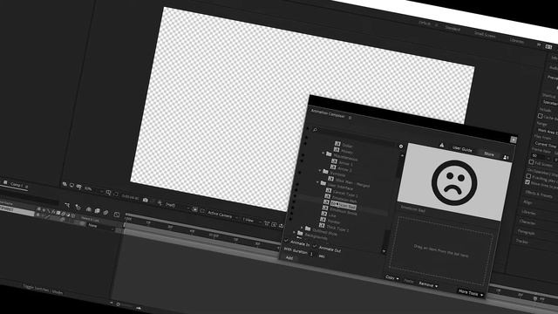Click the warning triangle icon above preview
The image size is (558, 314).
[442, 145]
